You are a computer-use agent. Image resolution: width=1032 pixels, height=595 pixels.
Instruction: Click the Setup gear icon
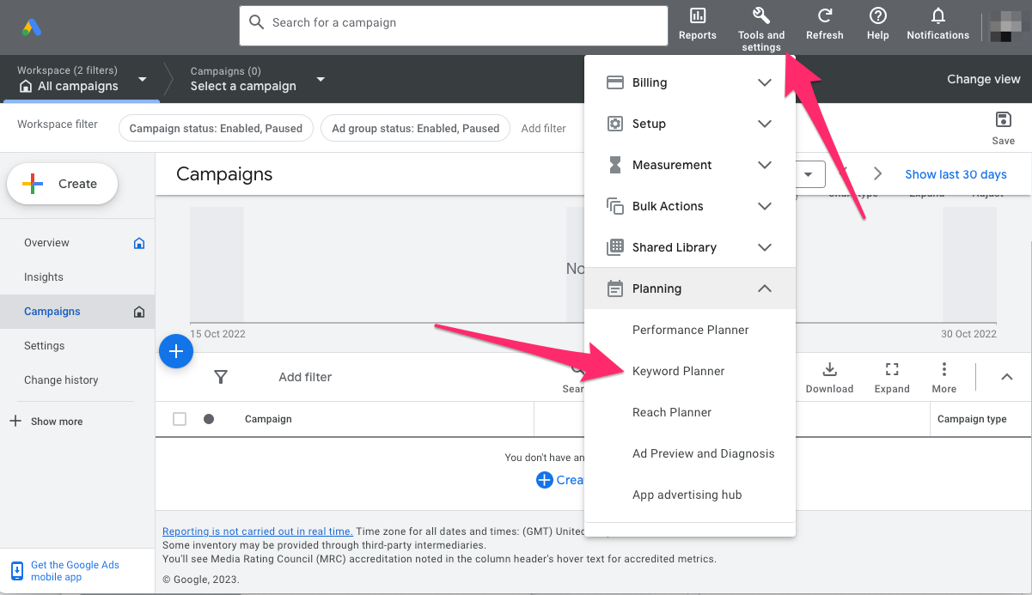pyautogui.click(x=614, y=124)
